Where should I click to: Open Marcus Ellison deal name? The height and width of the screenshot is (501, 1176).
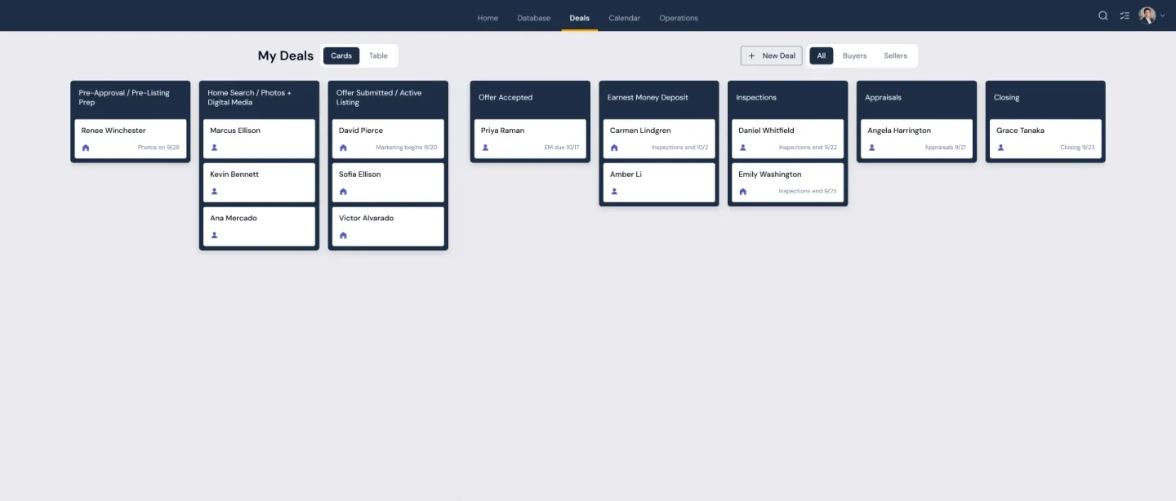(x=235, y=131)
